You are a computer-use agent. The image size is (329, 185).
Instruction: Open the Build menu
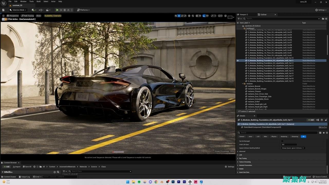(39, 2)
